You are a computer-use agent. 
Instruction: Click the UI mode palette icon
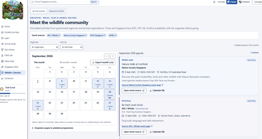click(214, 2)
